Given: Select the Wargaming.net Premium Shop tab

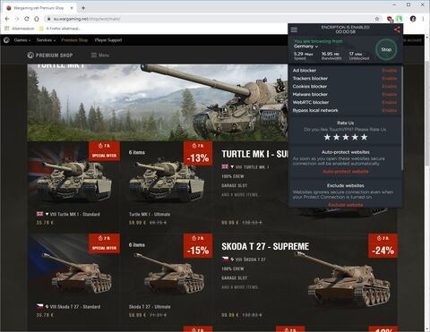Looking at the screenshot, I should (x=39, y=8).
